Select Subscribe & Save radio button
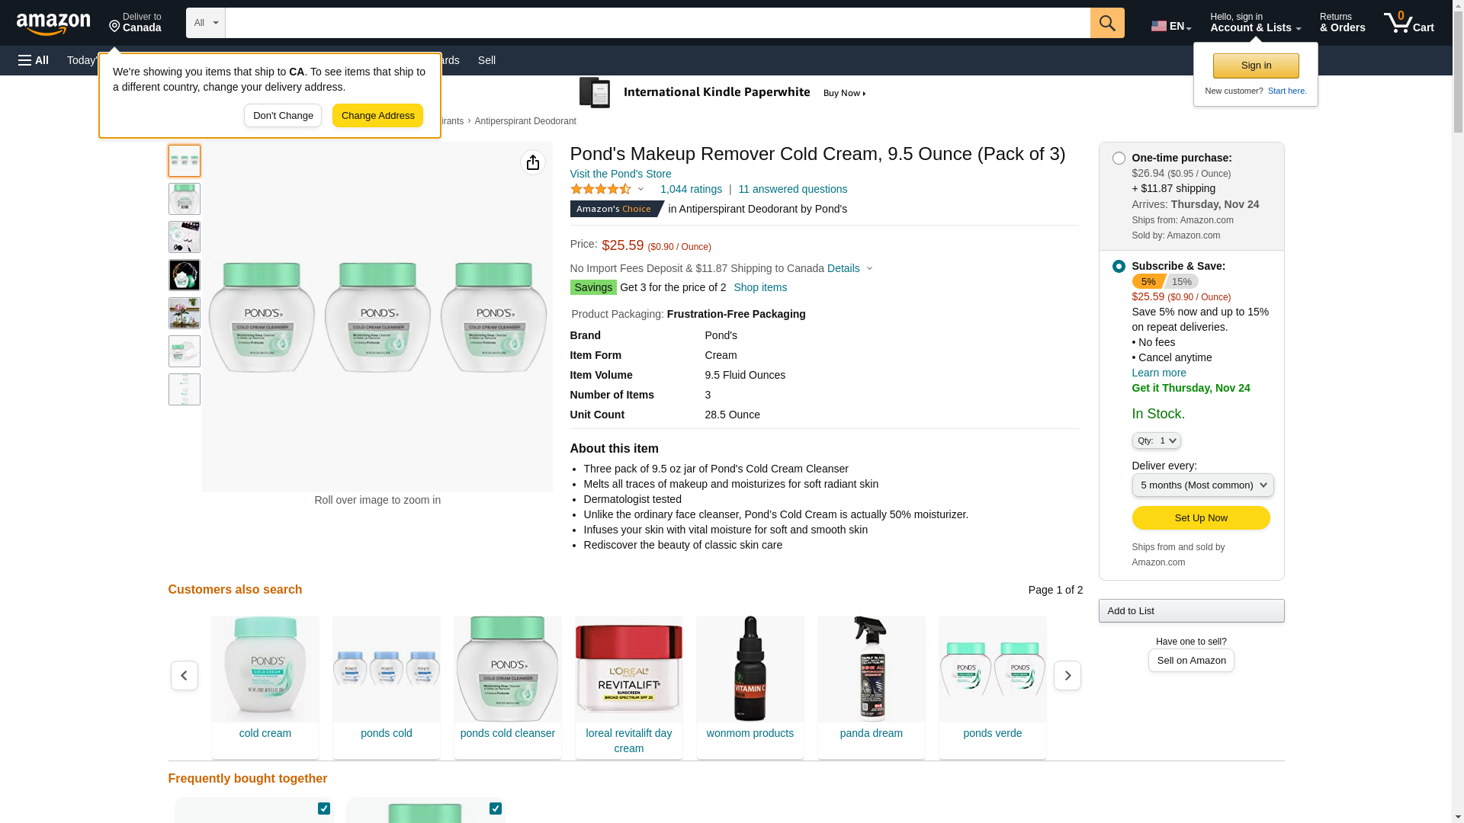 coord(1118,267)
